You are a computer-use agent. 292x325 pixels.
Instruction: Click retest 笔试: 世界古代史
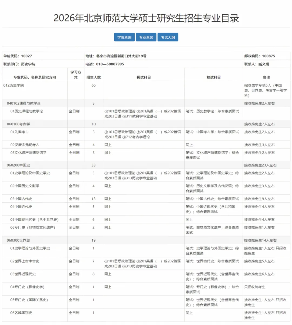coord(212,261)
